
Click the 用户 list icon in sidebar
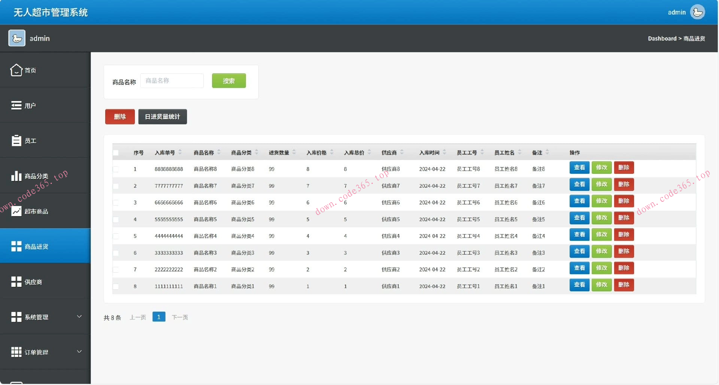(16, 106)
